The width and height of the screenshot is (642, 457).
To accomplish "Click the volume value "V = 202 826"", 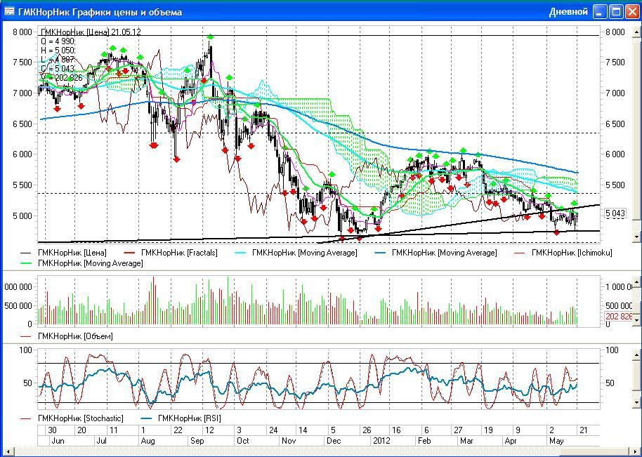I will 61,78.
